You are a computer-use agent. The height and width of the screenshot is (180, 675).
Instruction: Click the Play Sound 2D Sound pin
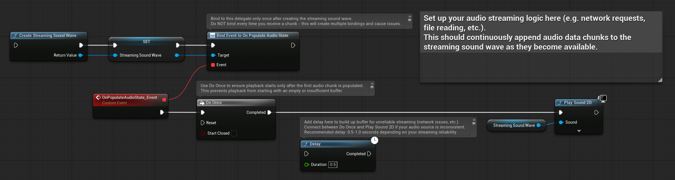point(561,122)
